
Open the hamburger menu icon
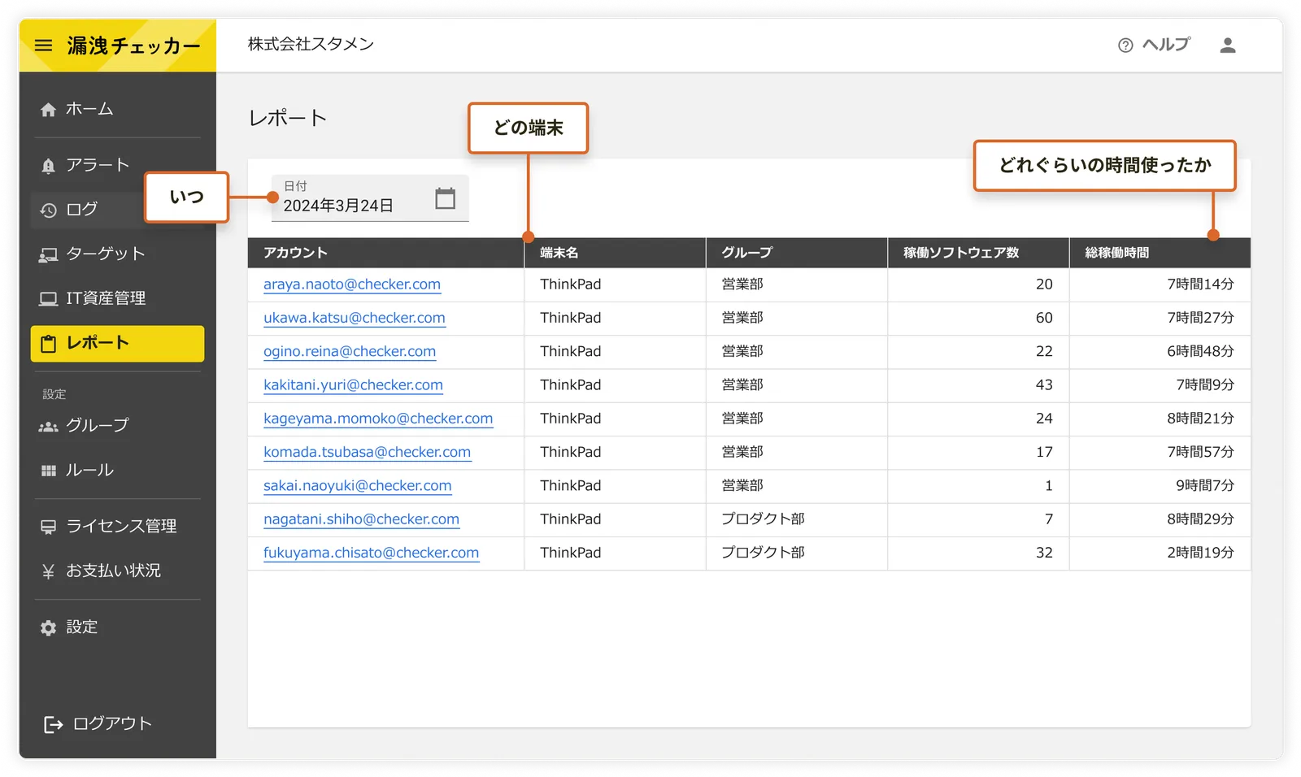pyautogui.click(x=44, y=46)
